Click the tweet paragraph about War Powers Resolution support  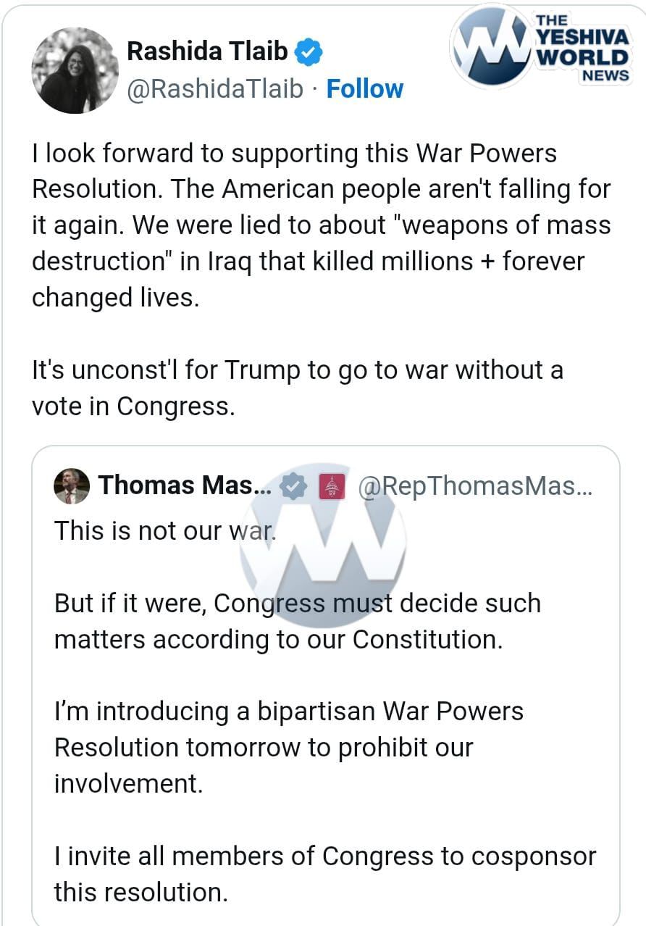pos(321,225)
